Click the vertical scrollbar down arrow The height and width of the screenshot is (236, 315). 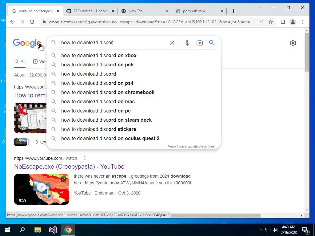pyautogui.click(x=307, y=210)
